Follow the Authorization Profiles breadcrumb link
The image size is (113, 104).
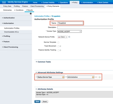point(42,16)
